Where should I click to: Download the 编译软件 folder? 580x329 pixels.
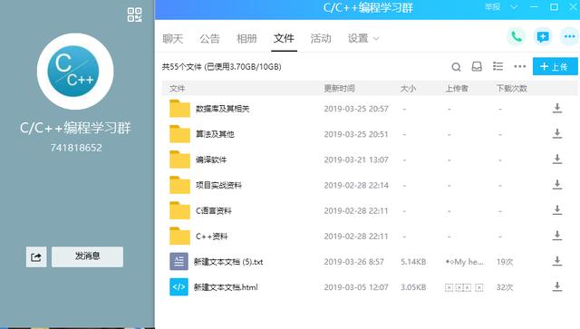[x=557, y=160]
